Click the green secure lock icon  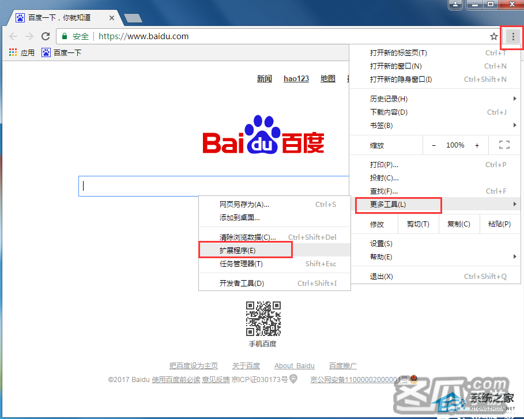pos(65,36)
